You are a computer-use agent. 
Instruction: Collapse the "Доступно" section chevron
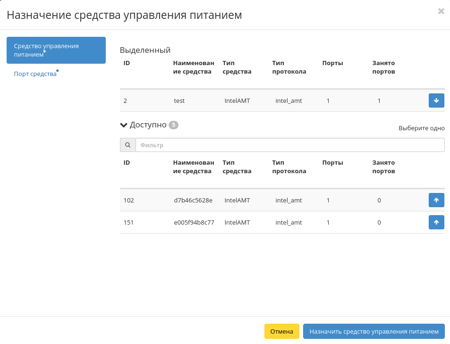point(124,125)
